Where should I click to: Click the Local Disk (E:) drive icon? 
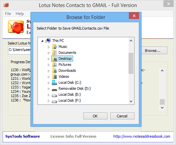point(54,95)
